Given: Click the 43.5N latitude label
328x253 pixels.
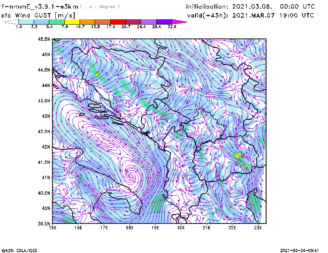Looking at the screenshot, I should 44,101.
